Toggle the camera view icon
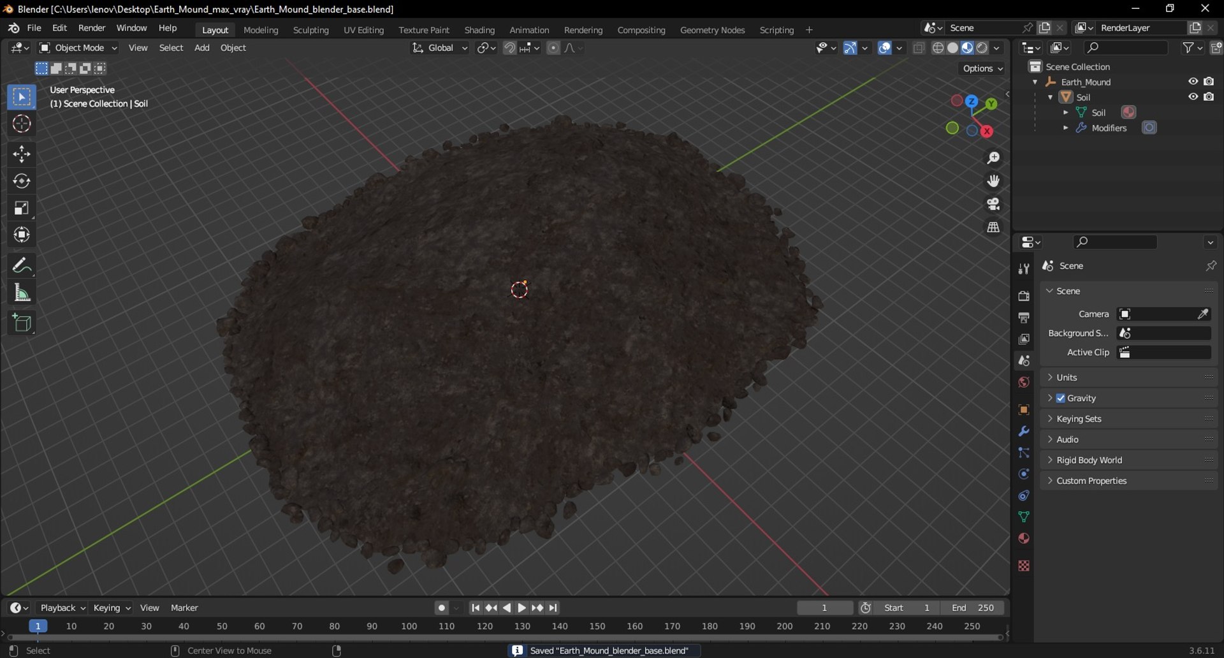The height and width of the screenshot is (658, 1224). coord(993,204)
